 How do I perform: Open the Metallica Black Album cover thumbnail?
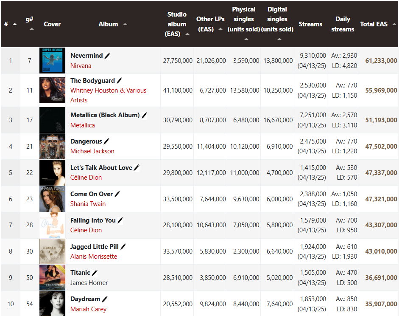tap(52, 120)
